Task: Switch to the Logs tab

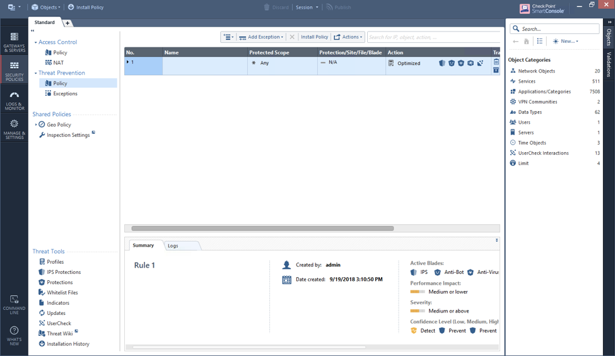Action: pyautogui.click(x=173, y=246)
